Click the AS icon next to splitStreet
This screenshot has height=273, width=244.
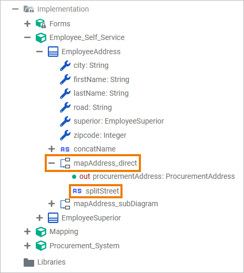(77, 191)
